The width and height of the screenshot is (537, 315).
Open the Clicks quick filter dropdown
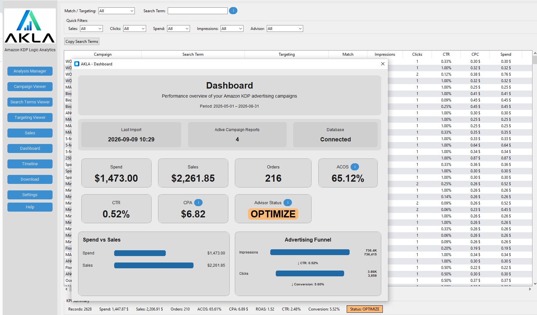(134, 28)
